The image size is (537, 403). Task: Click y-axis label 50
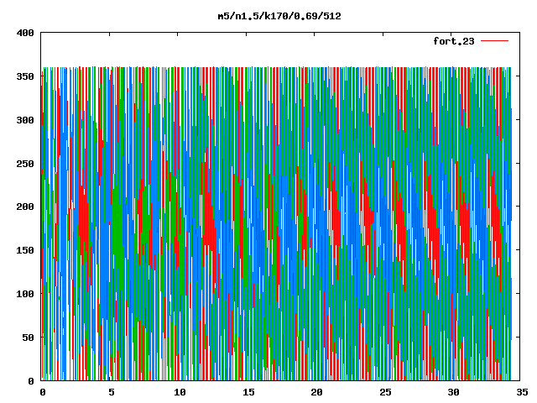point(28,338)
